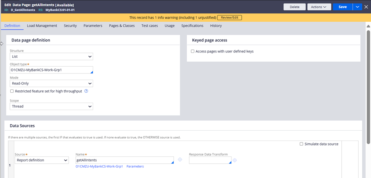Enable Restricted feature set for high throughput

tap(12, 91)
